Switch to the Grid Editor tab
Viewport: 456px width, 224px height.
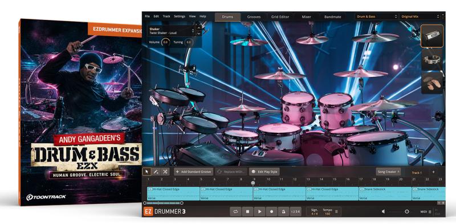280,17
